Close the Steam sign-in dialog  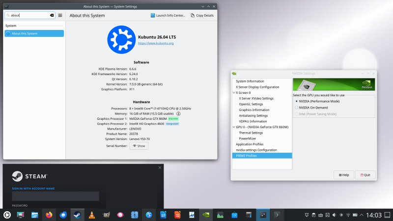pyautogui.click(x=160, y=167)
